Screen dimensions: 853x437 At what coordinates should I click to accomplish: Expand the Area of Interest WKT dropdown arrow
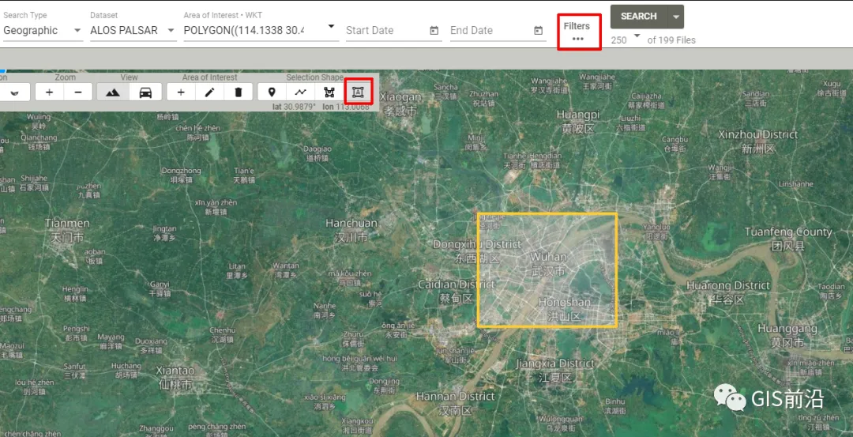coord(331,26)
